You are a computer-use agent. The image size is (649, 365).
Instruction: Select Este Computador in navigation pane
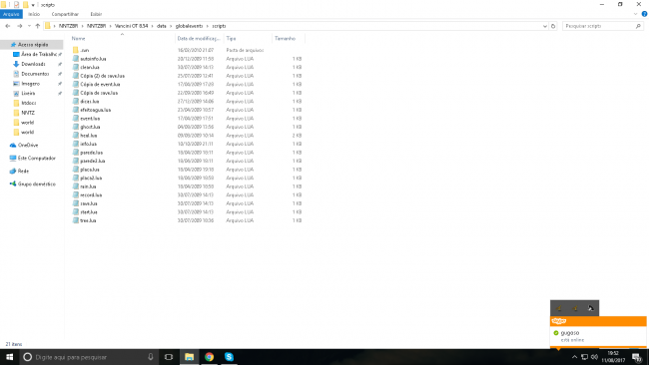pos(36,159)
